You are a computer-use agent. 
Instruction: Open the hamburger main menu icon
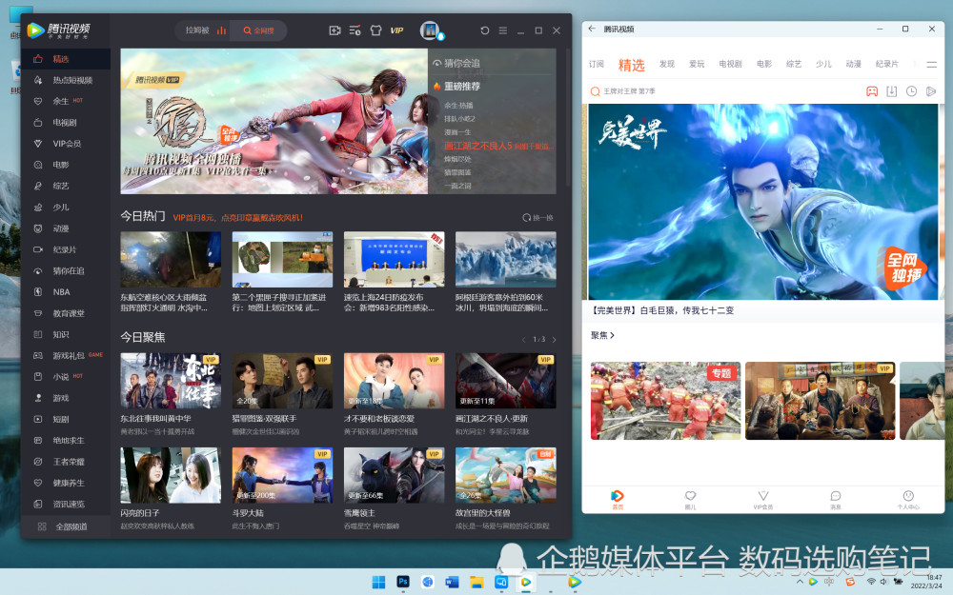502,30
